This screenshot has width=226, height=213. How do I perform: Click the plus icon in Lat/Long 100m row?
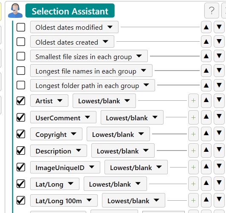click(193, 200)
